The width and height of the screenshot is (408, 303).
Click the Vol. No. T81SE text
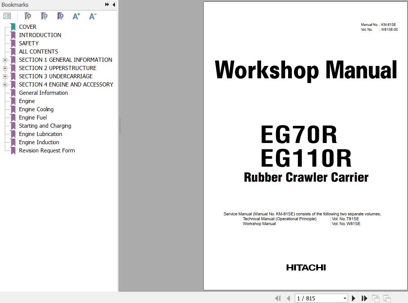point(345,219)
